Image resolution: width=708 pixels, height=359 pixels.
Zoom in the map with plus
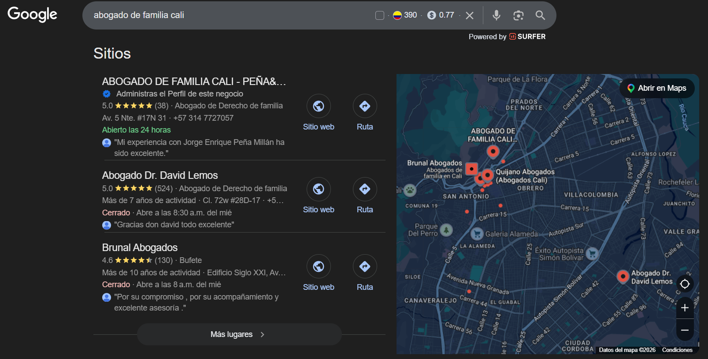click(685, 307)
